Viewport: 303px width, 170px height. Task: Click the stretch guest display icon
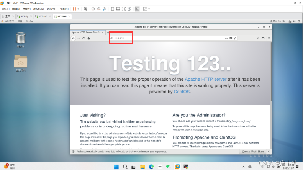point(145,9)
